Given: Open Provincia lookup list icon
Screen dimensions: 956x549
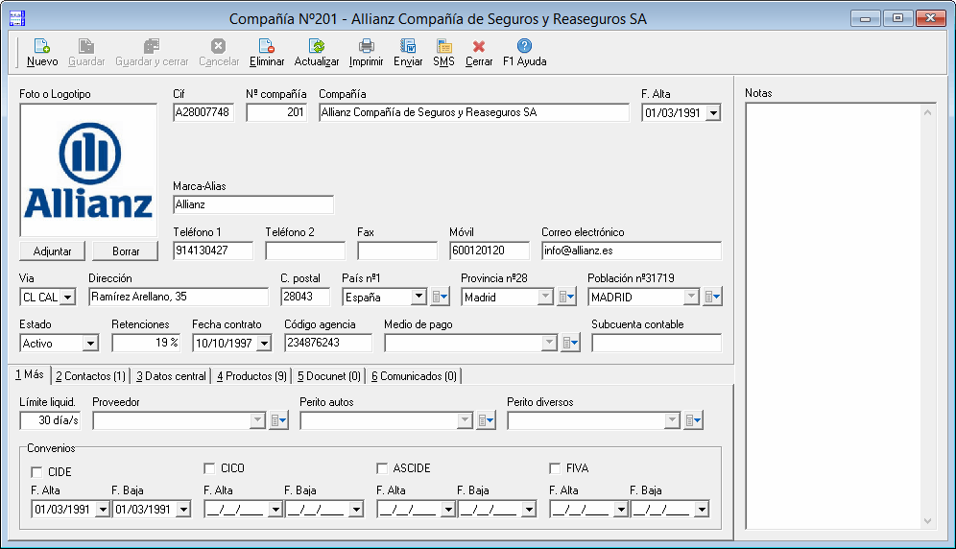Looking at the screenshot, I should click(566, 298).
